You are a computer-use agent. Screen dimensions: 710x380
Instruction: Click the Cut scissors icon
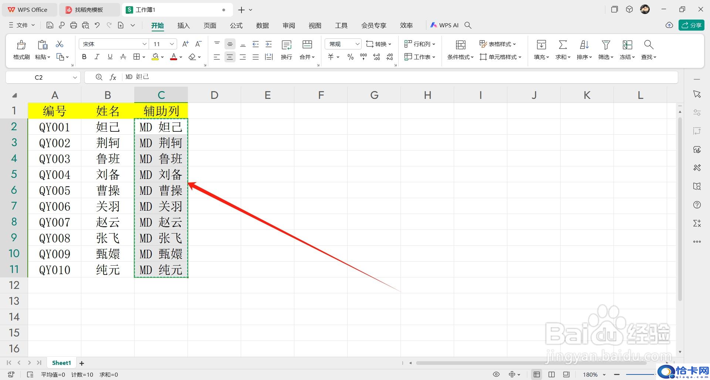(x=60, y=44)
